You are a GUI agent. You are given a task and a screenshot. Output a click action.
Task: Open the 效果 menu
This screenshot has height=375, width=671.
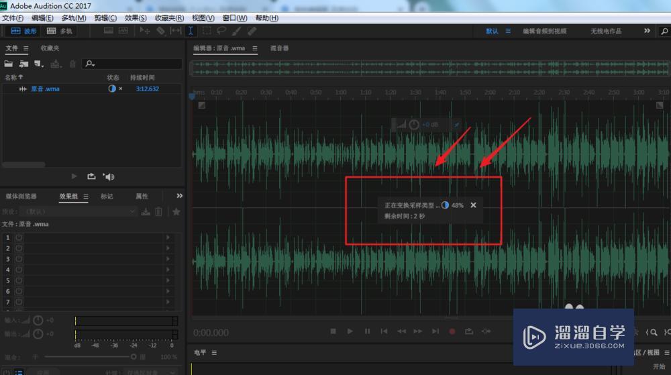[x=136, y=18]
